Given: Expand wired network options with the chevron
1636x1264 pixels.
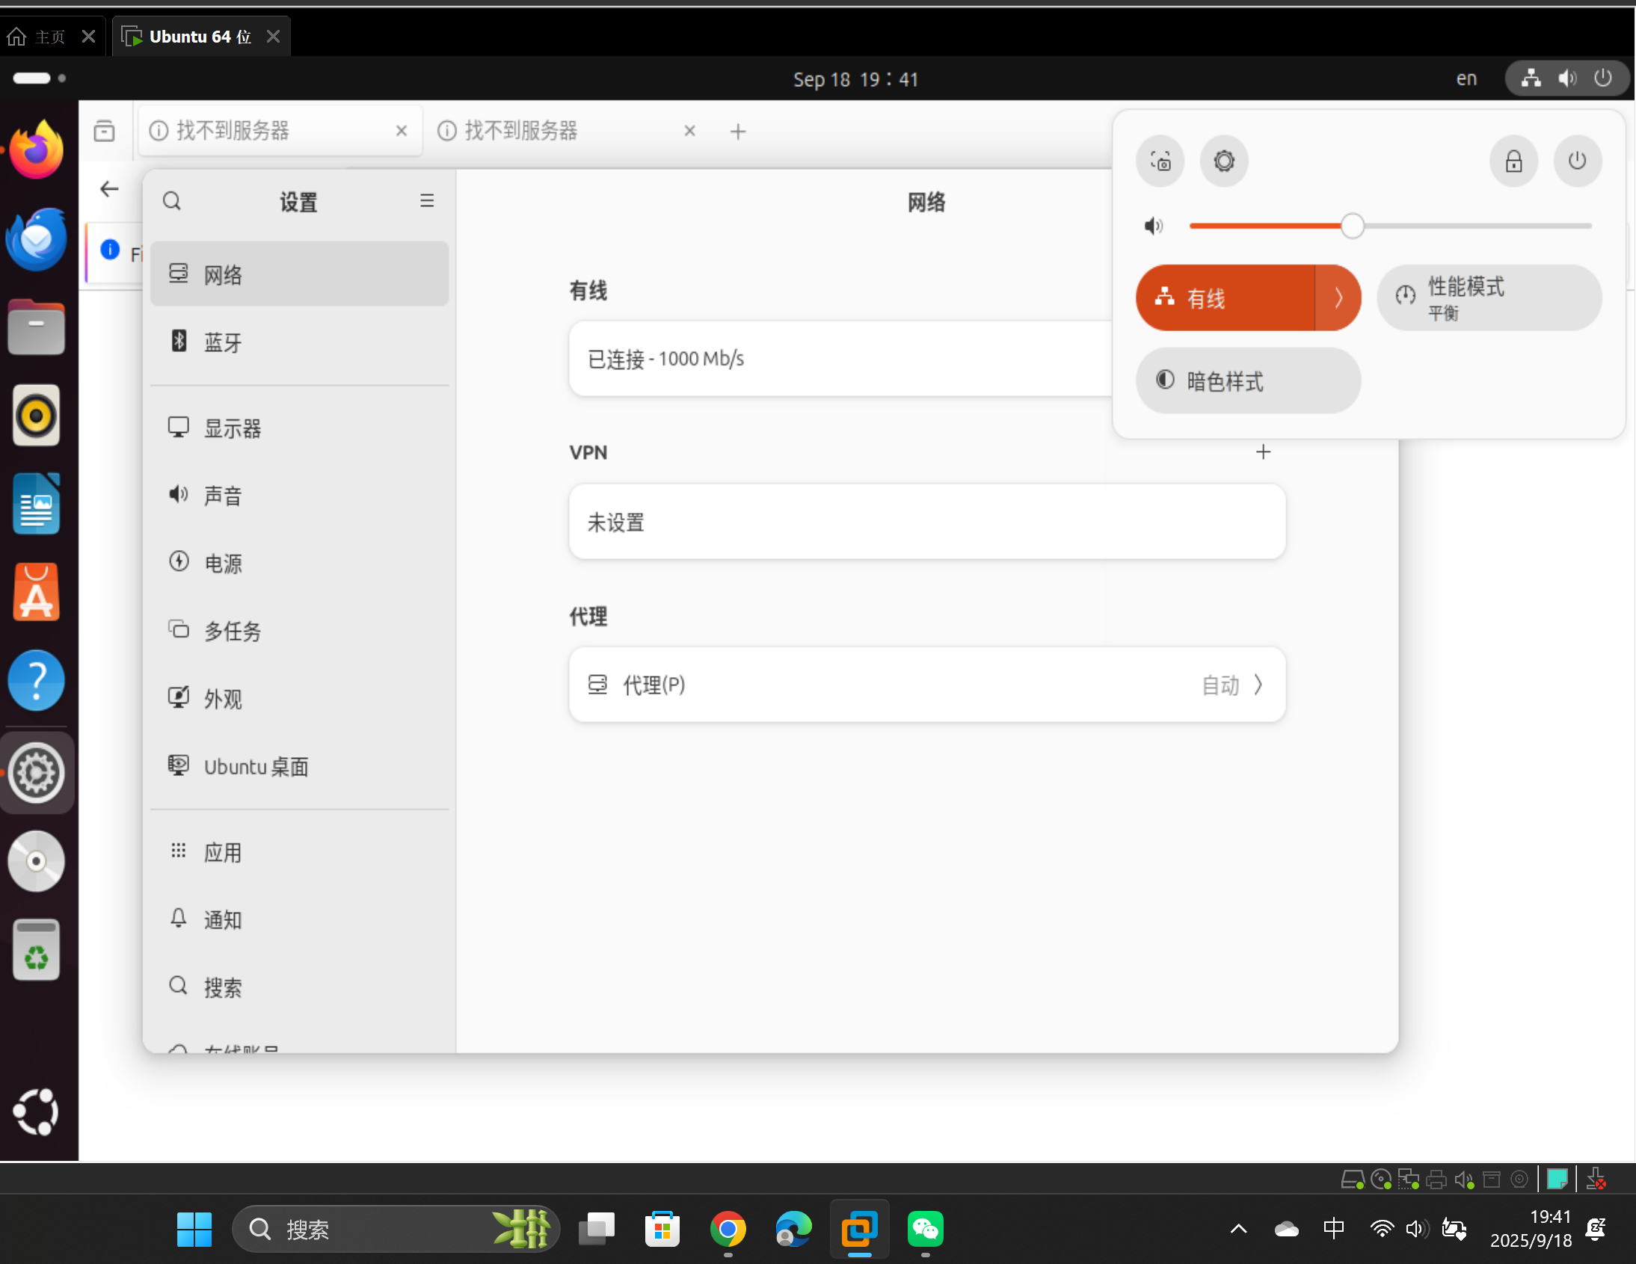Looking at the screenshot, I should (1338, 297).
